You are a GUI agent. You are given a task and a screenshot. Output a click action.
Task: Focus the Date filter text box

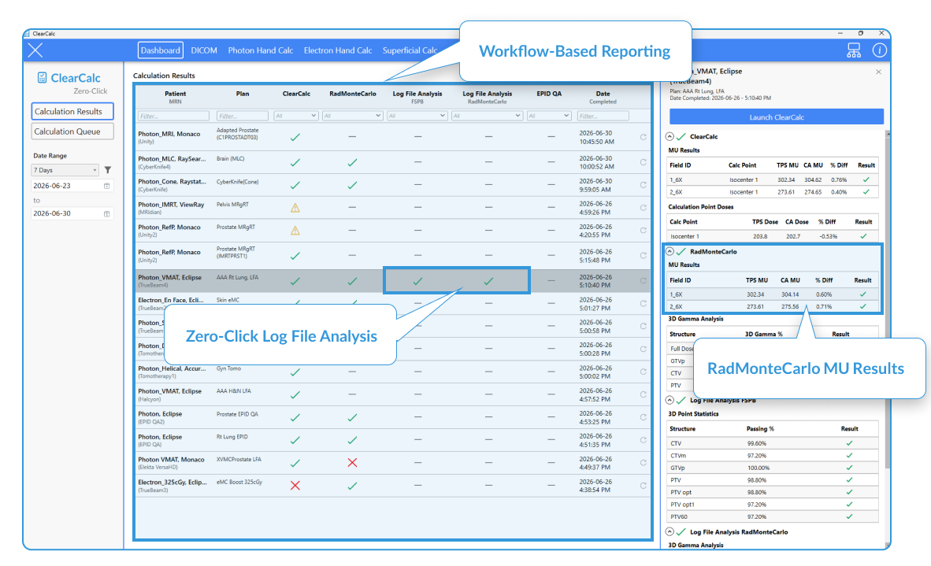pos(603,116)
